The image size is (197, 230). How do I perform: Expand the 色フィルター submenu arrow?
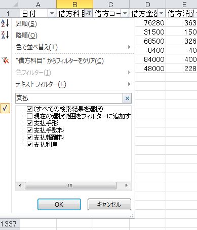[x=129, y=73]
